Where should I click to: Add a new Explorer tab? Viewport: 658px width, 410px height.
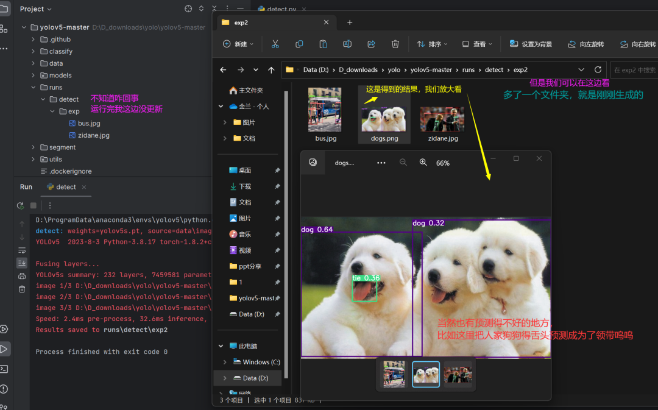point(350,23)
